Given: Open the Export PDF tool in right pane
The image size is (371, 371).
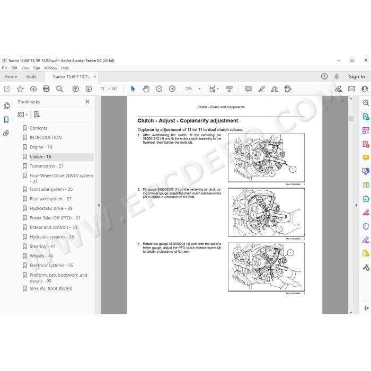Looking at the screenshot, I should pyautogui.click(x=366, y=117).
